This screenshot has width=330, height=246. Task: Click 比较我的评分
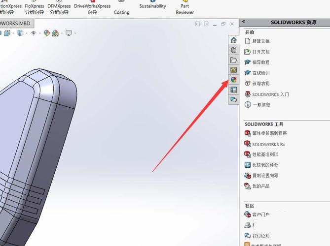coord(261,165)
